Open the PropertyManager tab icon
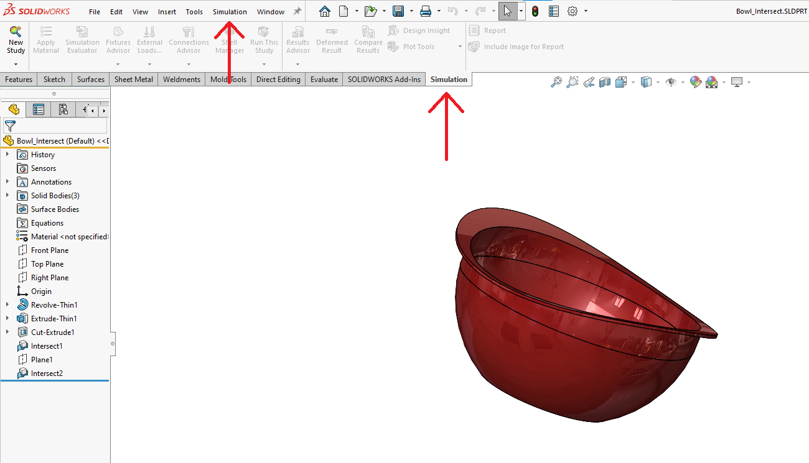The width and height of the screenshot is (809, 463). pyautogui.click(x=39, y=110)
